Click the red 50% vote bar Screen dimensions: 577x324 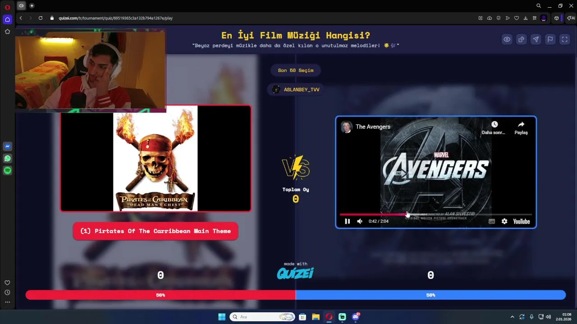pos(160,295)
